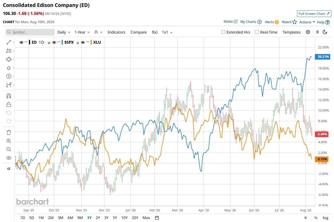334x222 pixels.
Task: Open the three-dot menu for XLU series
Action: [87, 42]
